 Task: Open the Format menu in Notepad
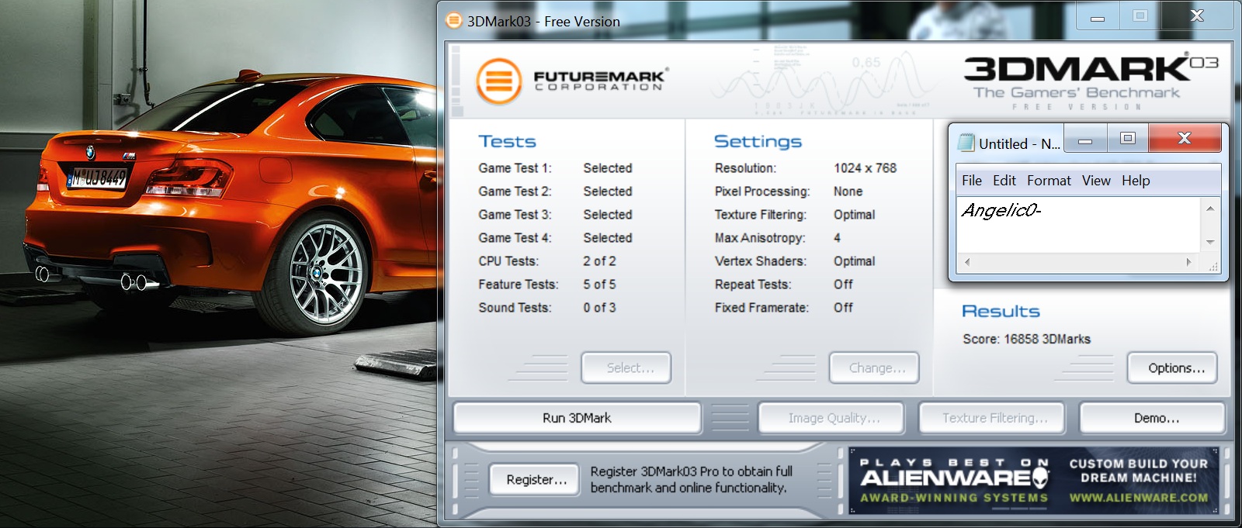(1048, 181)
